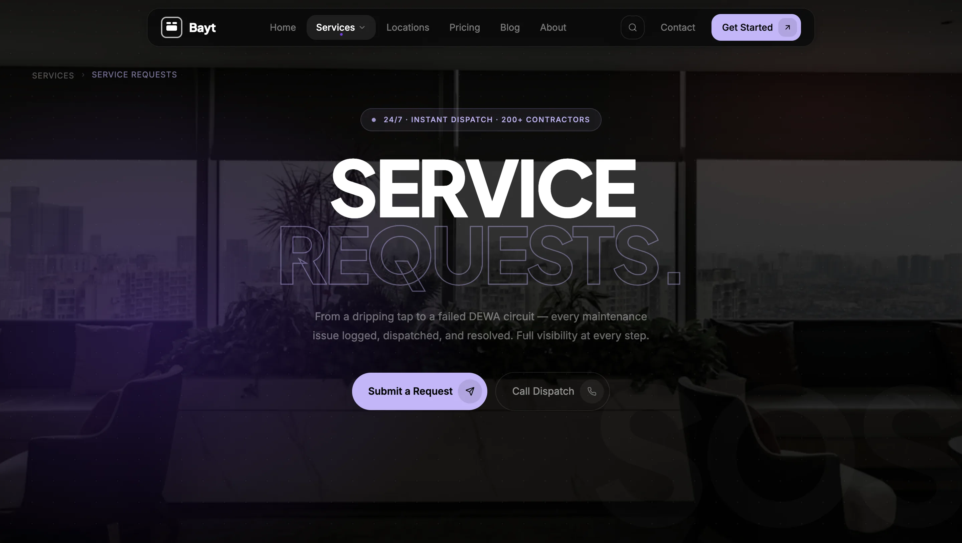The image size is (962, 543).
Task: Open the Blog menu item
Action: click(509, 27)
